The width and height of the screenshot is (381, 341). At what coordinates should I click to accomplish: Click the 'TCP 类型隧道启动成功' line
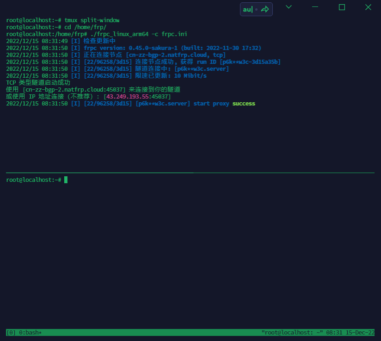pos(38,83)
